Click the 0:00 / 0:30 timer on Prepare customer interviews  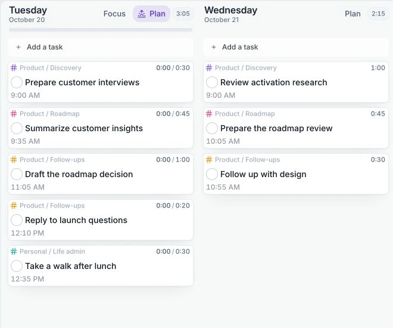point(173,68)
